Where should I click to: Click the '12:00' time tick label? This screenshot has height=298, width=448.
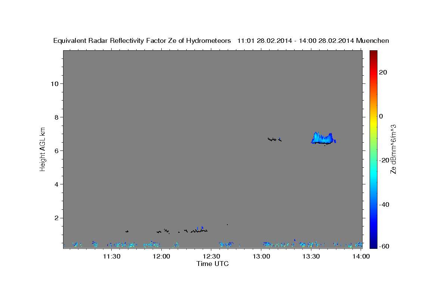(161, 256)
